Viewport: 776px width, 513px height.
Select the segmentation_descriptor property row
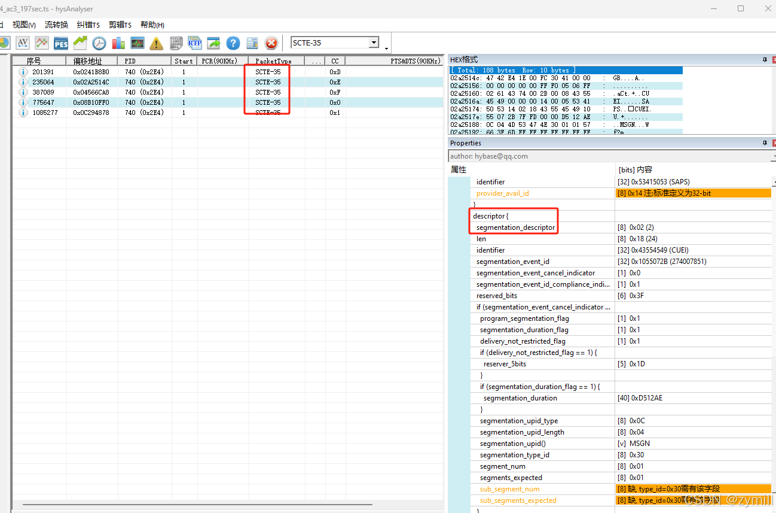[x=621, y=227]
